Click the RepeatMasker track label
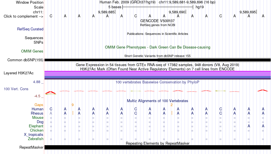The width and height of the screenshot is (271, 154). click(31, 147)
